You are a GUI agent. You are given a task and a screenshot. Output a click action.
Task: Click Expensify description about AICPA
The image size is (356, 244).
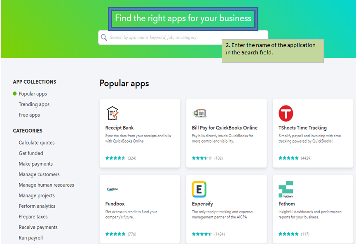[222, 214]
